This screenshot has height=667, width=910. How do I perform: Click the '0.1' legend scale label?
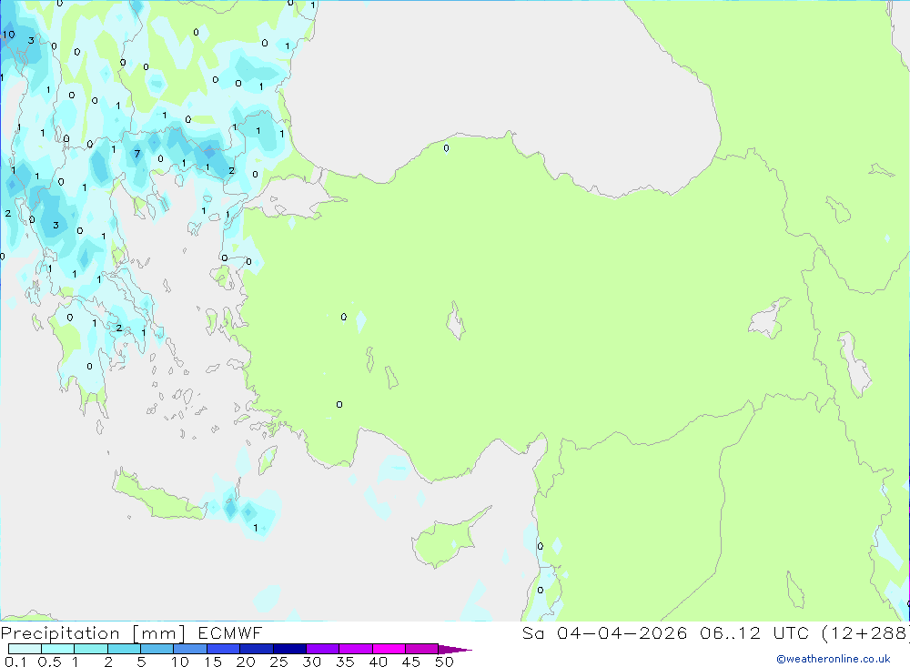click(15, 662)
